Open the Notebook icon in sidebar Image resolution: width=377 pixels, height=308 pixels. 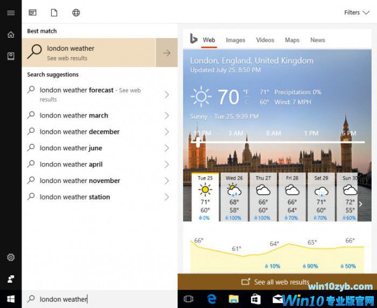pos(11,56)
